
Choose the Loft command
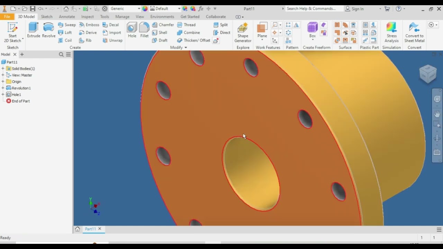pyautogui.click(x=65, y=33)
